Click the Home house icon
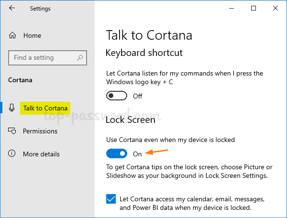The width and height of the screenshot is (287, 218). (12, 35)
